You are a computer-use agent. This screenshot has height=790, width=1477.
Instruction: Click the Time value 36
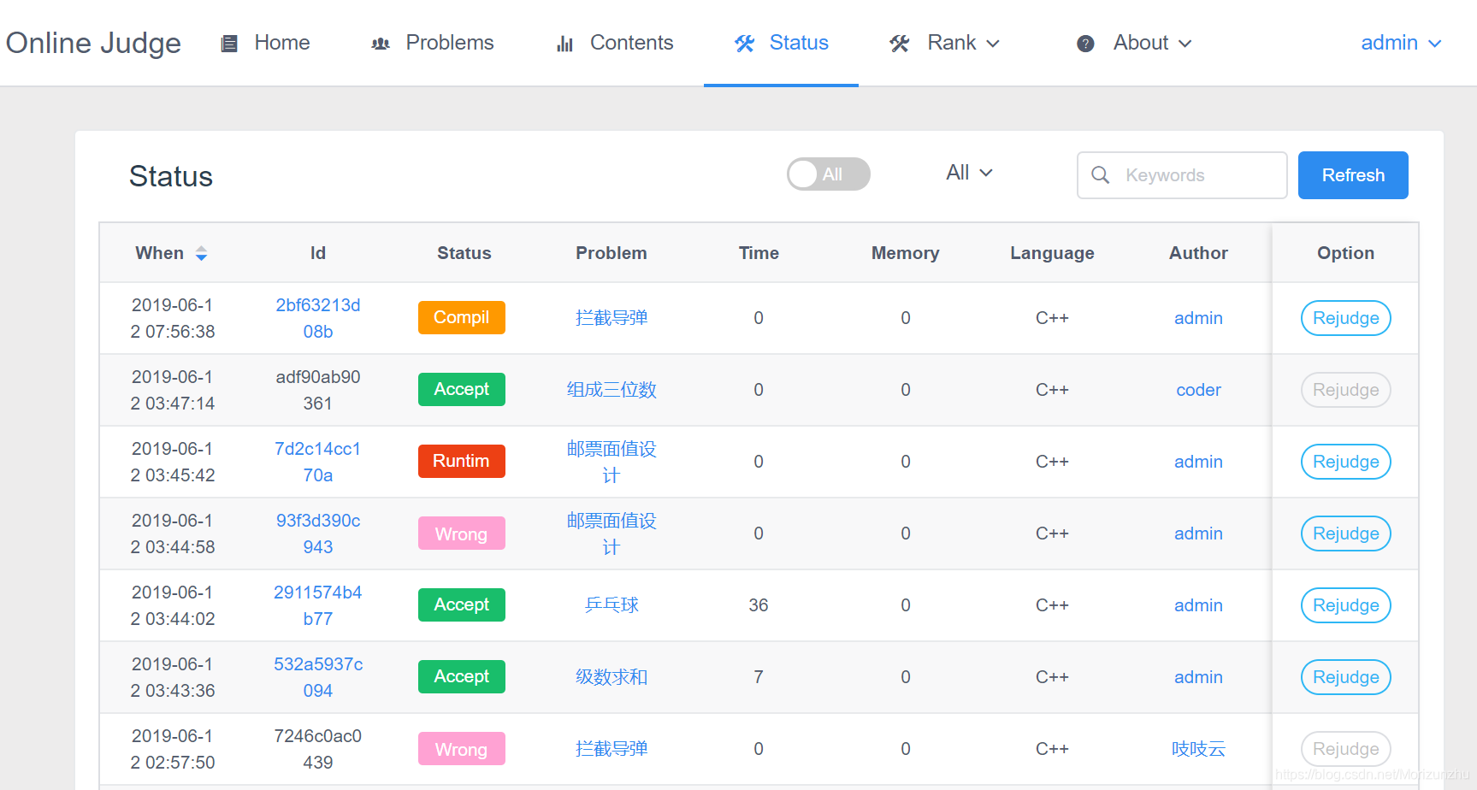(x=759, y=605)
